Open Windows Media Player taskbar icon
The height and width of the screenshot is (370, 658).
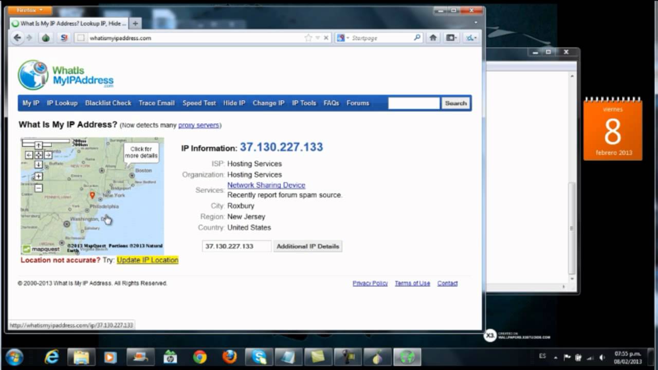[x=111, y=357]
